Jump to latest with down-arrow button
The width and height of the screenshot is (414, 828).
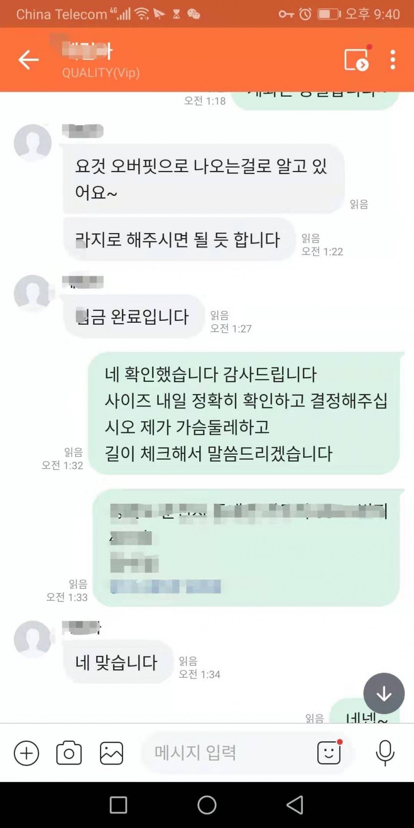[x=384, y=693]
